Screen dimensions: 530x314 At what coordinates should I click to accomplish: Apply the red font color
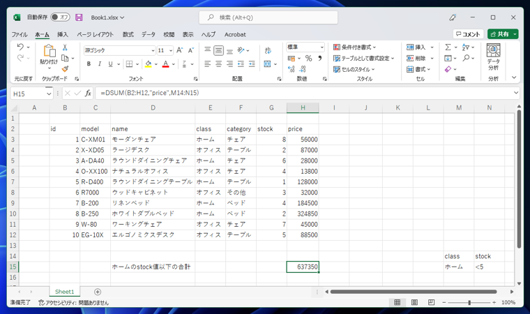(166, 63)
